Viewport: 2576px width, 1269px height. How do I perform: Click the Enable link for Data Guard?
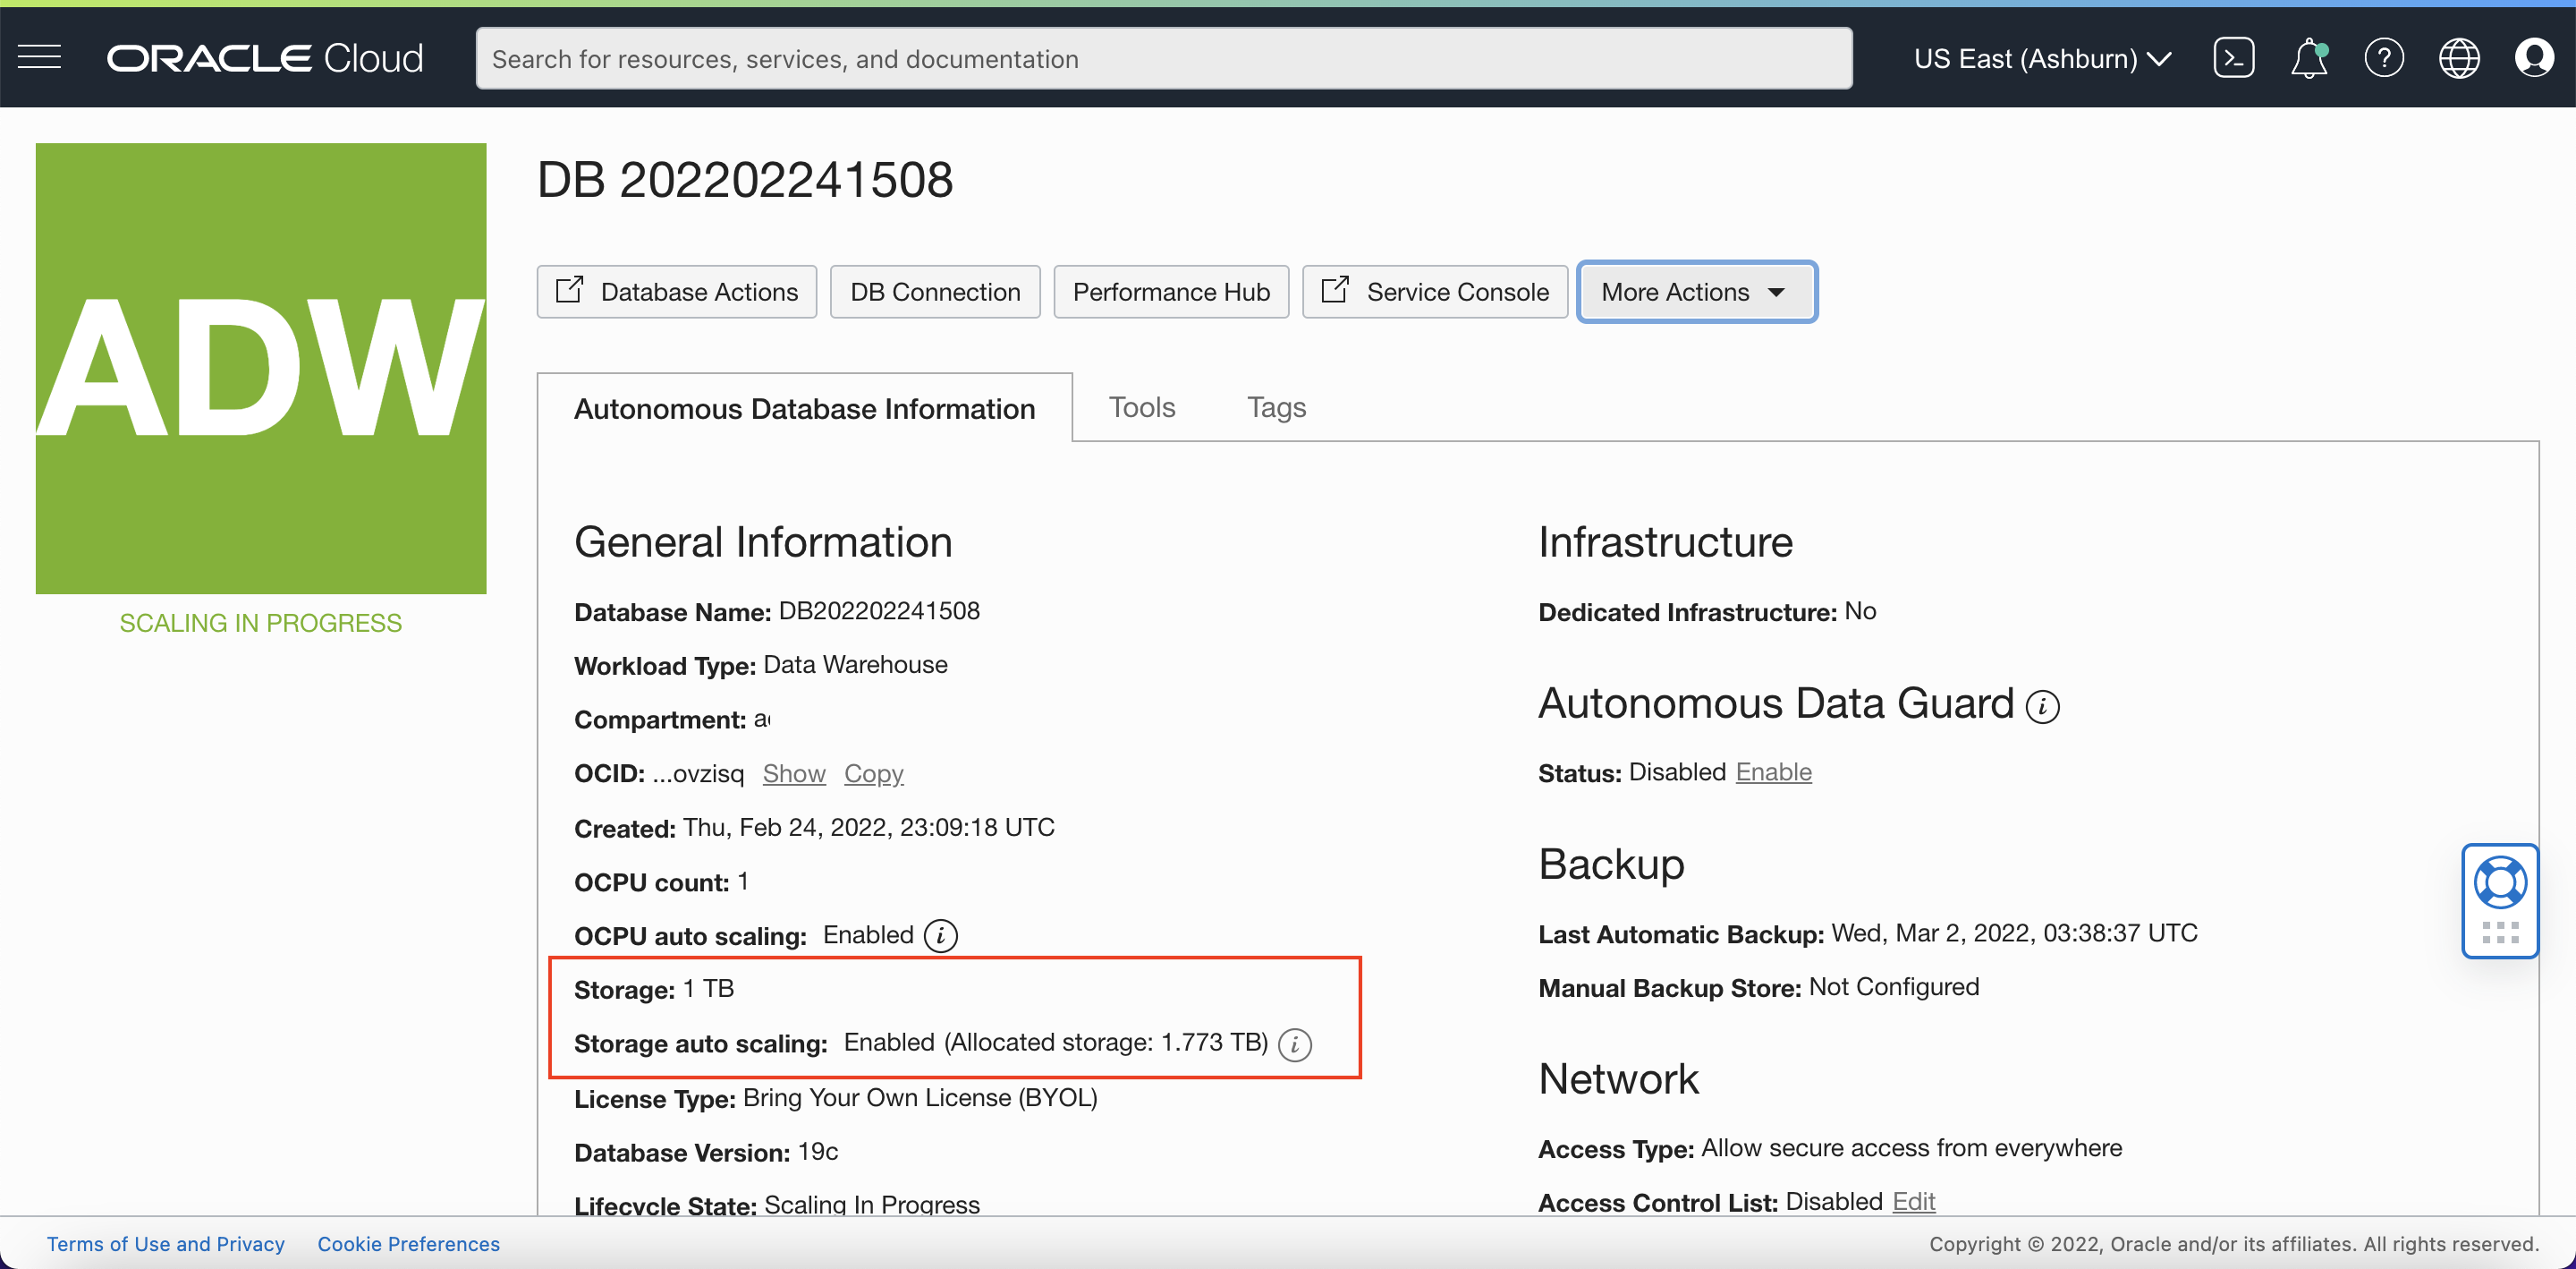tap(1773, 772)
